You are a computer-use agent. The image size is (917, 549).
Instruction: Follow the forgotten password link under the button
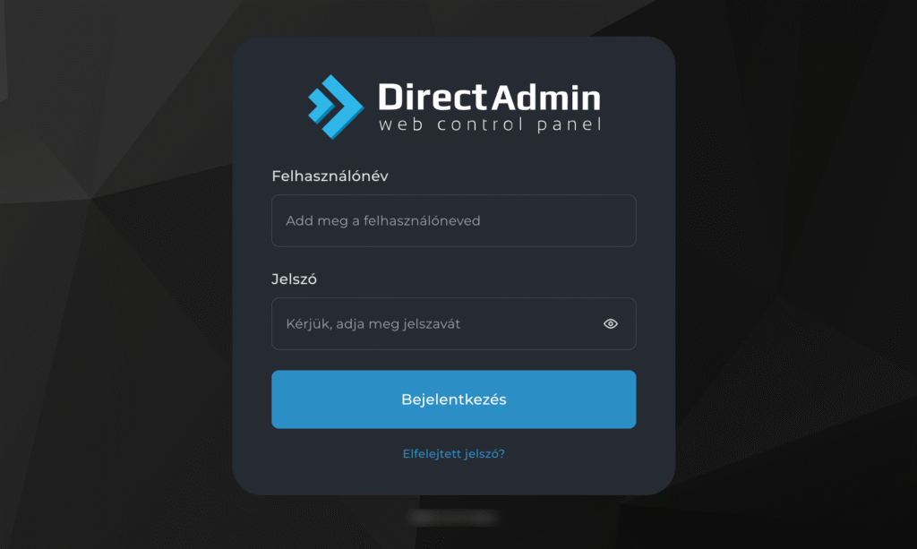(454, 454)
